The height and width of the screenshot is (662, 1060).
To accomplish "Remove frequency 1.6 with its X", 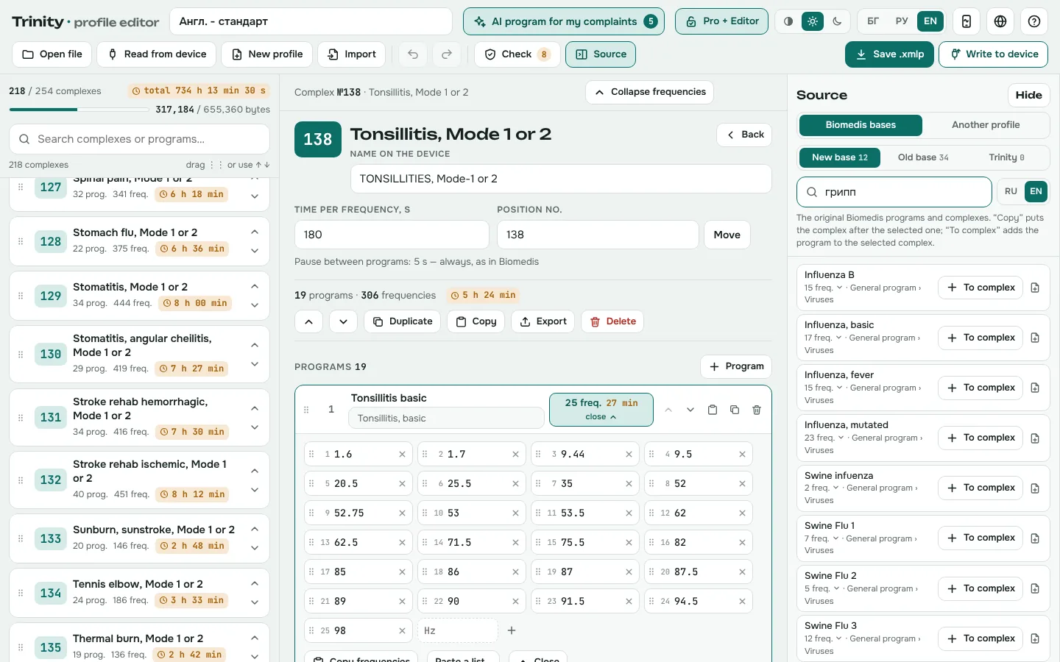I will (402, 455).
